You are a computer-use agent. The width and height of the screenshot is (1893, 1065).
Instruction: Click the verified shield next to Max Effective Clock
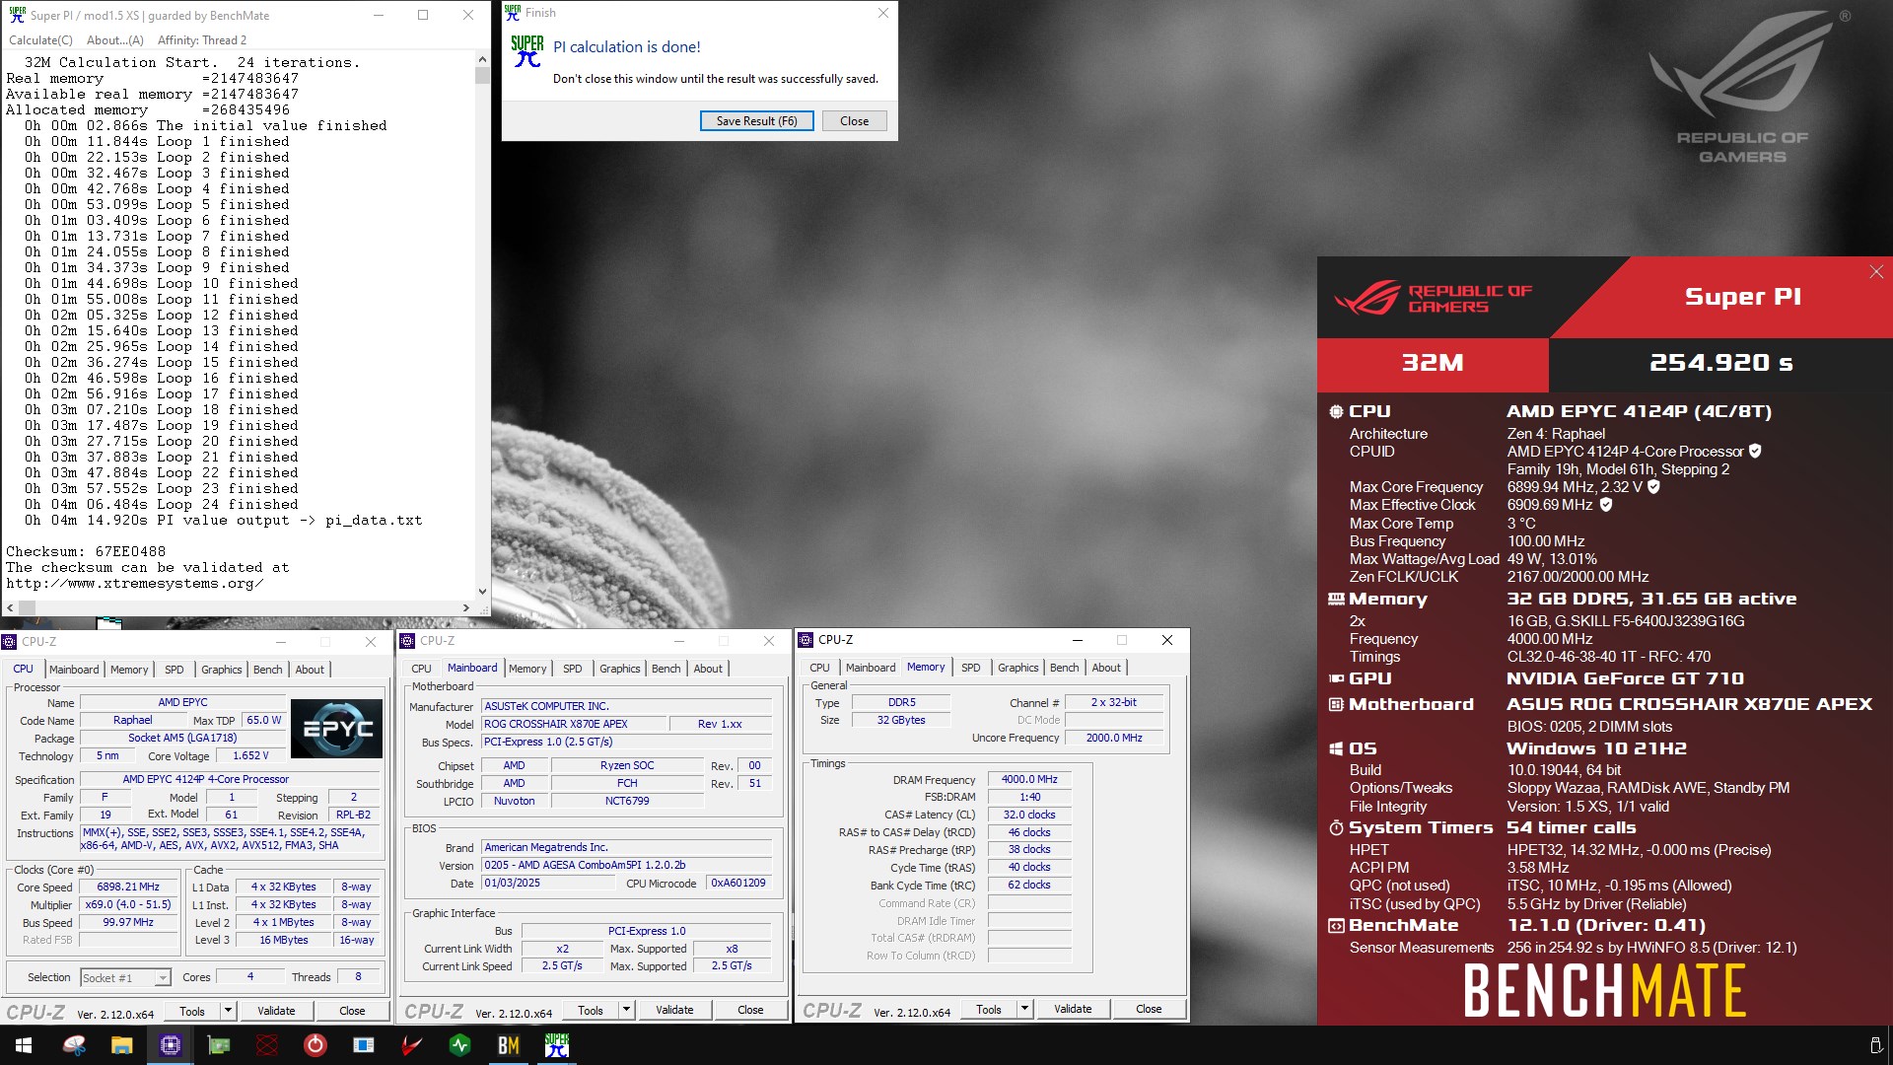coord(1606,505)
